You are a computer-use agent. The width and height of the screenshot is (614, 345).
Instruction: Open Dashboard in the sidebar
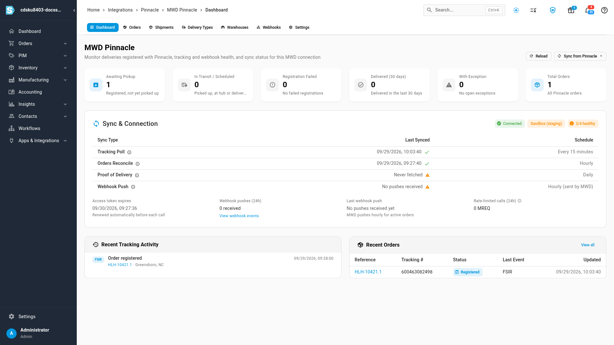point(38,31)
